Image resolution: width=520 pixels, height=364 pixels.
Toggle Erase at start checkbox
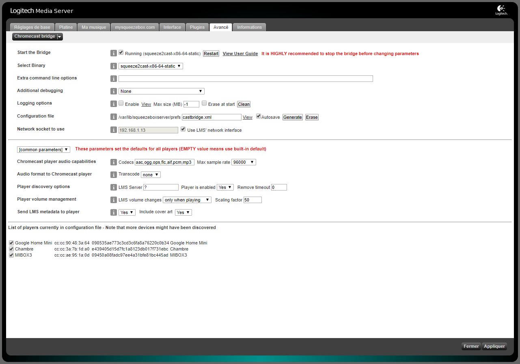tap(204, 103)
